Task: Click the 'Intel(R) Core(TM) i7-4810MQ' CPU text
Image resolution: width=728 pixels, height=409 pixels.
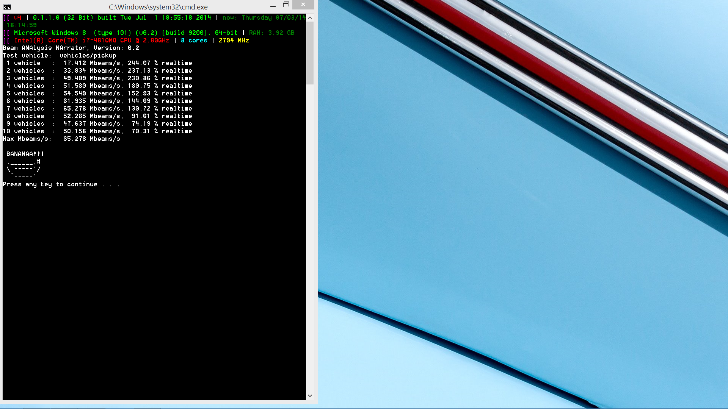Action: (x=92, y=41)
